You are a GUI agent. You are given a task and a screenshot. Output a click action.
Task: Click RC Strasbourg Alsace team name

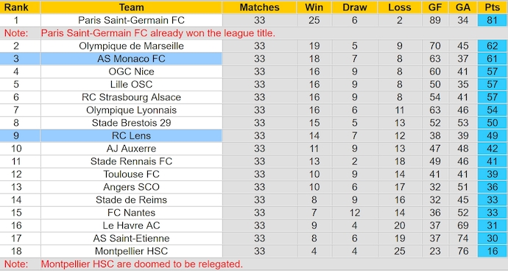(x=131, y=97)
